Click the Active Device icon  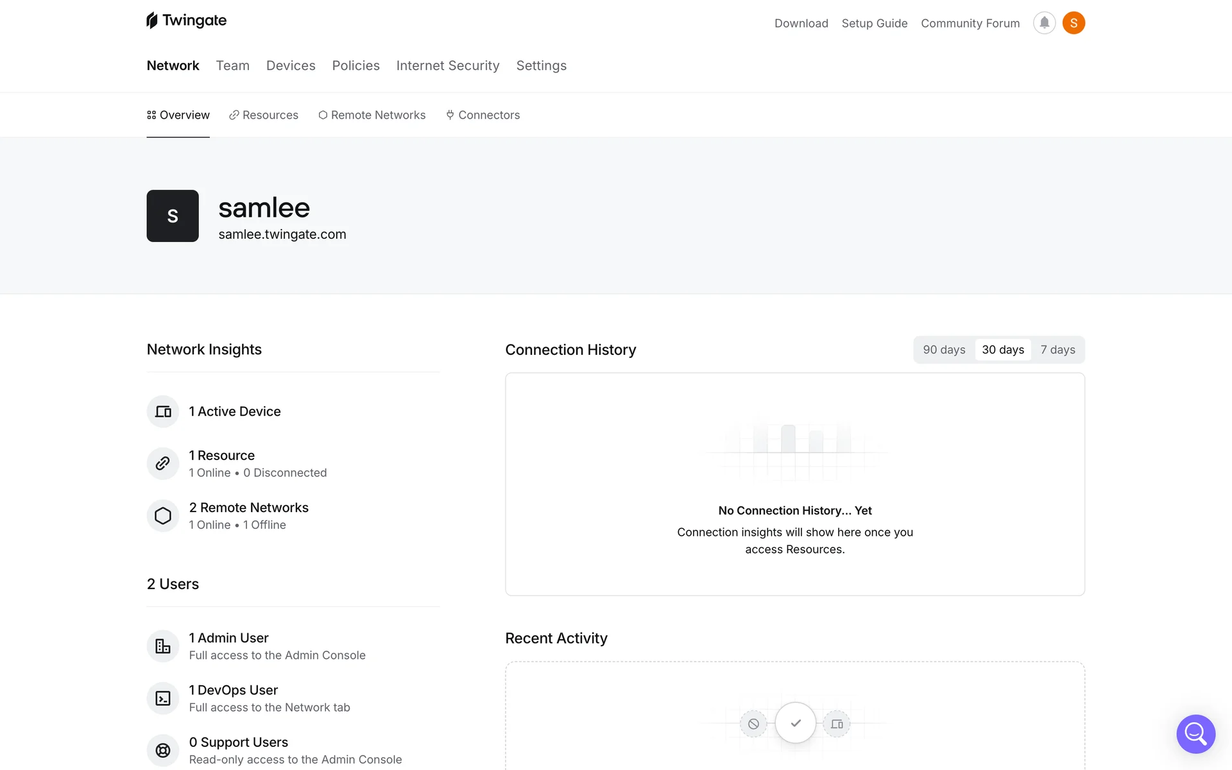click(163, 411)
